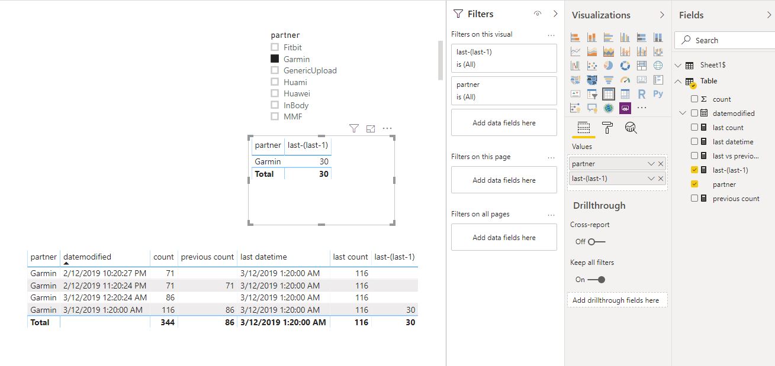Select the ArcGIS Maps visual
This screenshot has height=366, width=775.
pos(608,108)
